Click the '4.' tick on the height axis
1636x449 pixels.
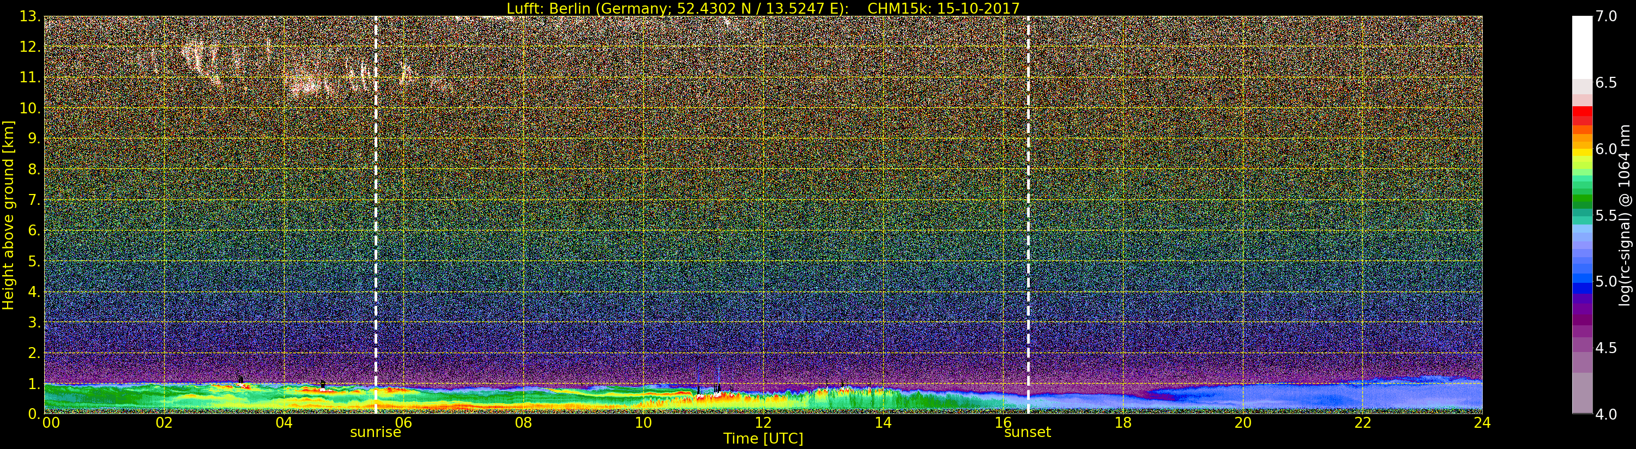(x=34, y=292)
